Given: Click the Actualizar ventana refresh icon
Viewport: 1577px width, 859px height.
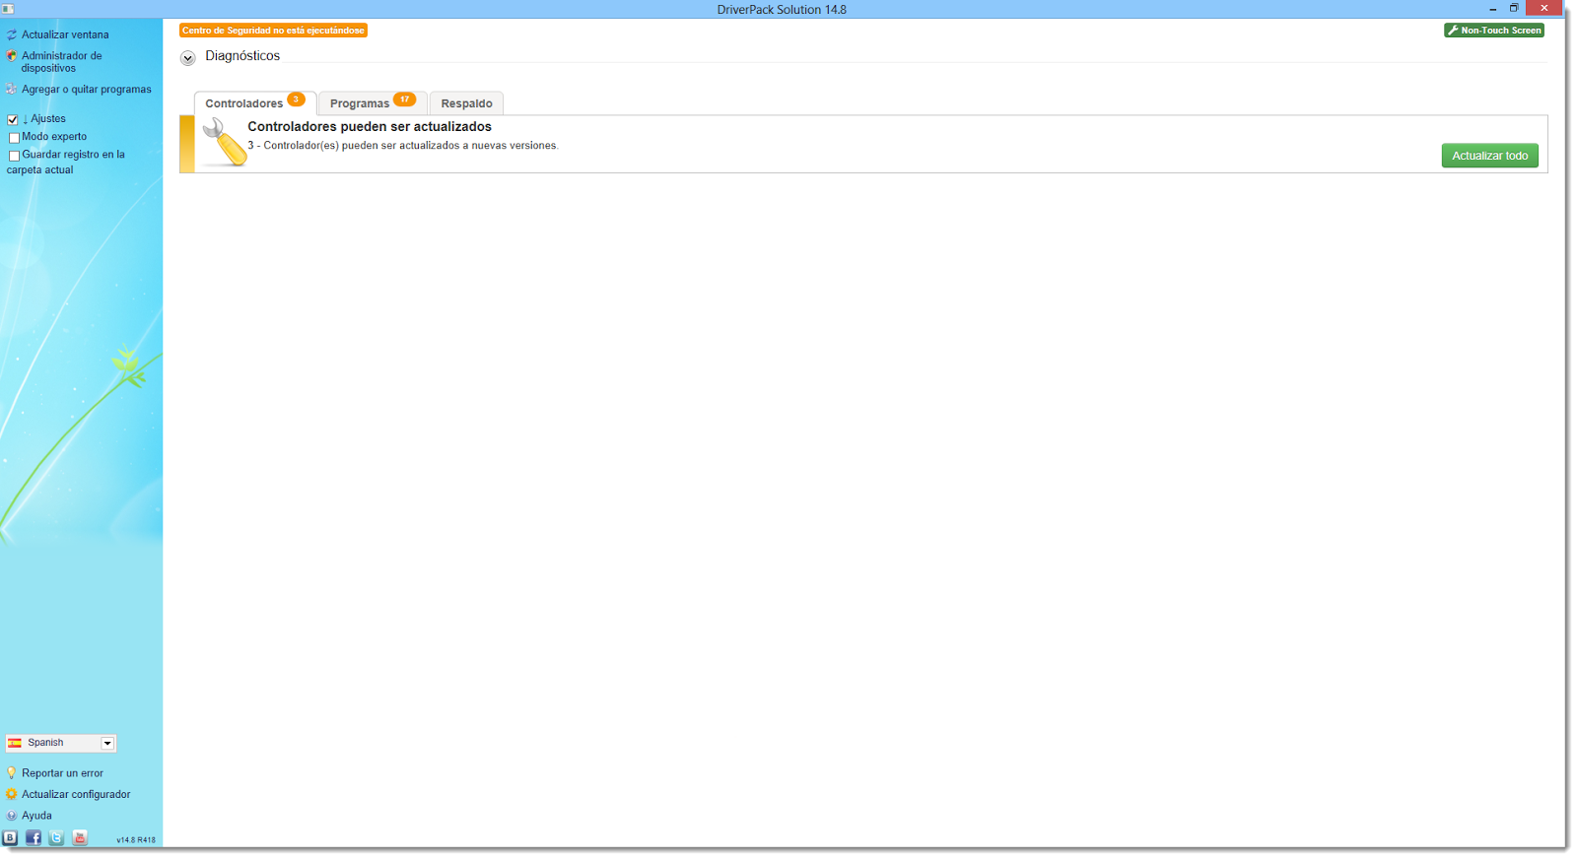Looking at the screenshot, I should pyautogui.click(x=12, y=34).
